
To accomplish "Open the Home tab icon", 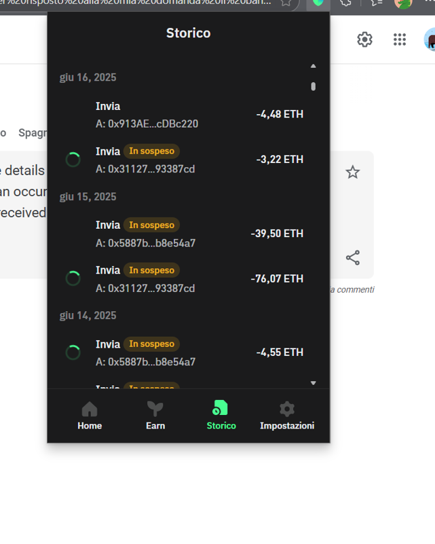I will (x=90, y=409).
